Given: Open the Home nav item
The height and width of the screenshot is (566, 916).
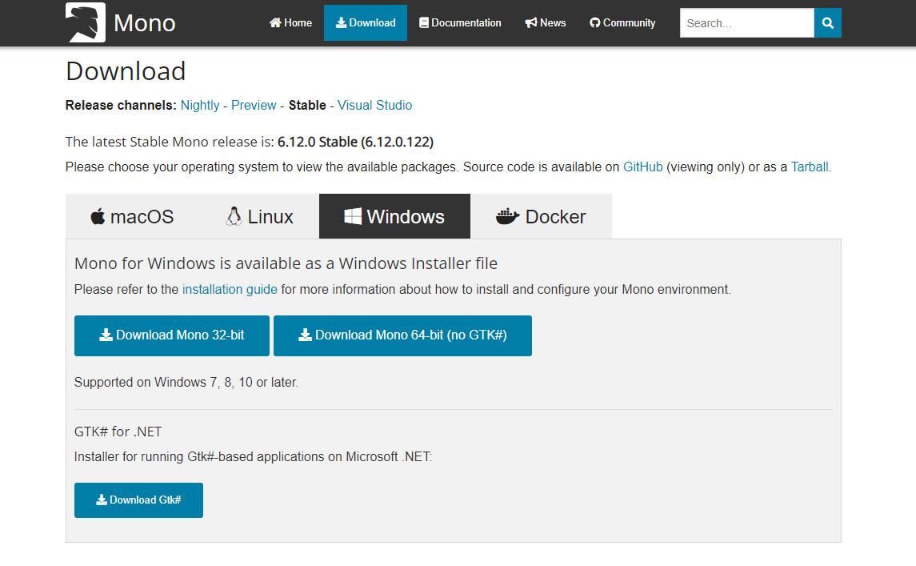Looking at the screenshot, I should tap(290, 22).
